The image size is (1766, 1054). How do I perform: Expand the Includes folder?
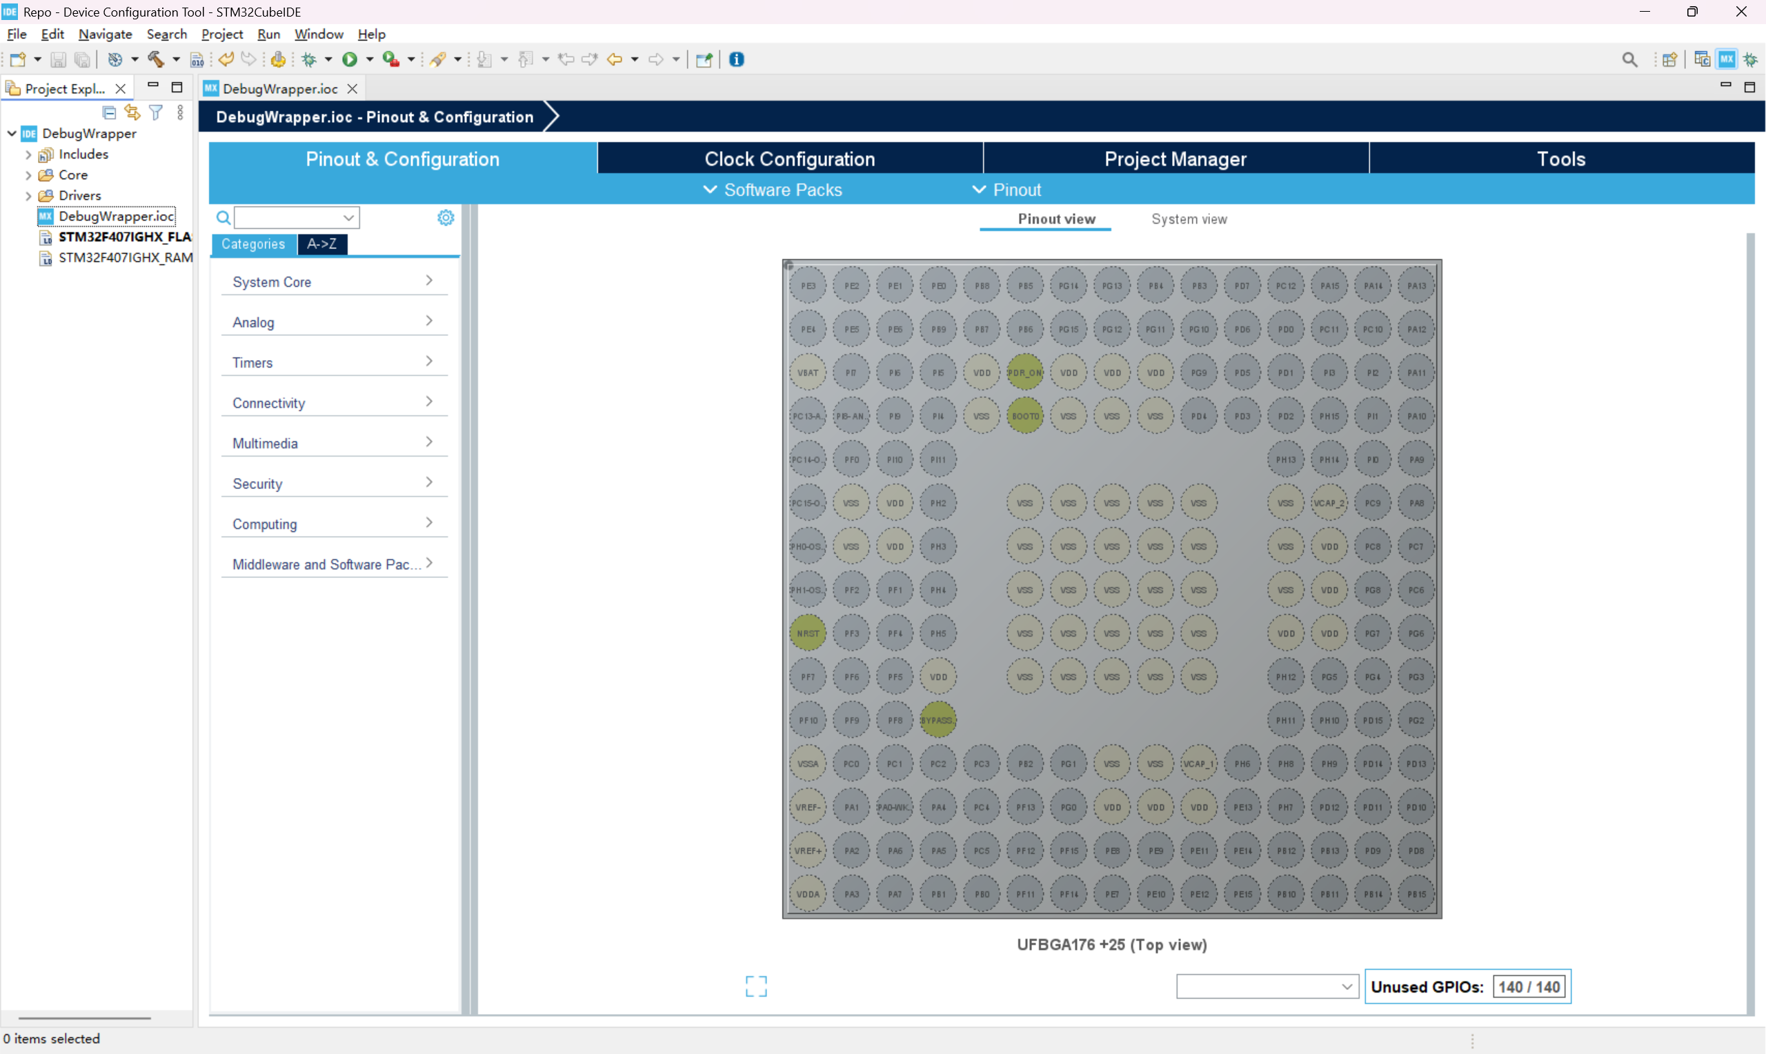click(28, 155)
